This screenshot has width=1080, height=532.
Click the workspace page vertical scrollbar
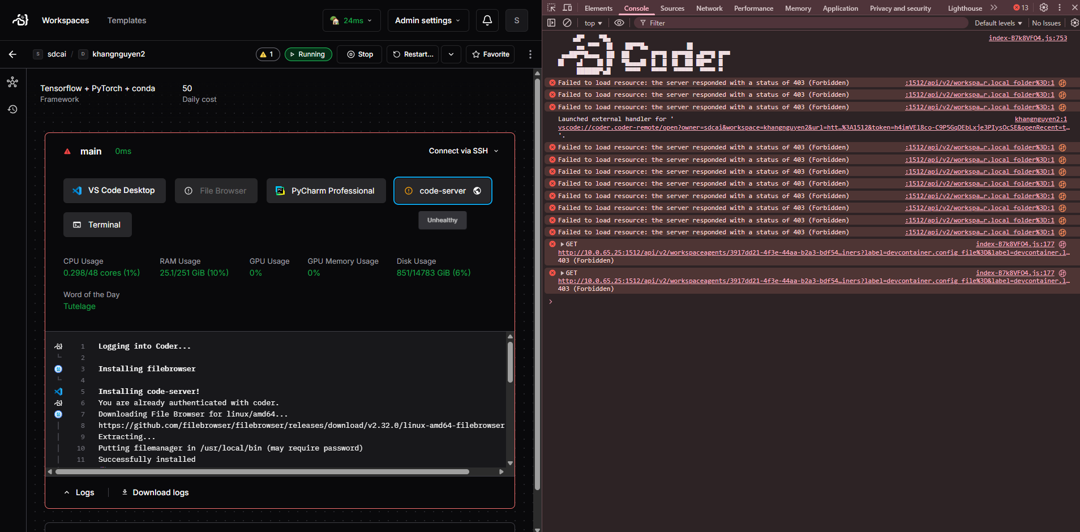pyautogui.click(x=537, y=283)
